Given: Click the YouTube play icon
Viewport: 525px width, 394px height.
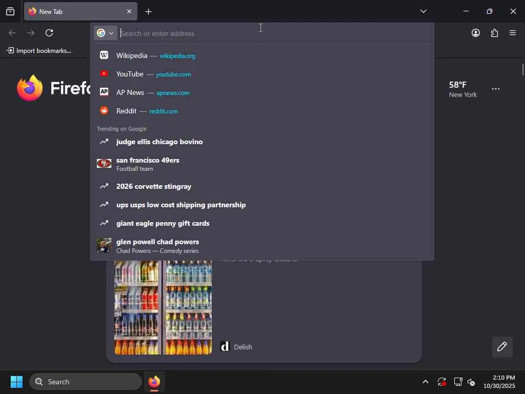Looking at the screenshot, I should pyautogui.click(x=104, y=73).
